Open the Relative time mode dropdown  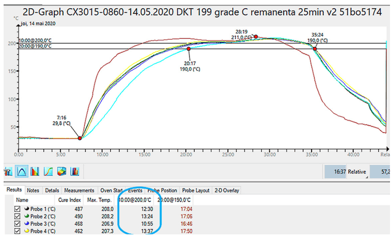pos(358,172)
